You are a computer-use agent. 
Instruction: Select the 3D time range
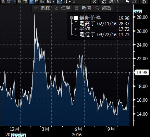pyautogui.click(x=9, y=2)
